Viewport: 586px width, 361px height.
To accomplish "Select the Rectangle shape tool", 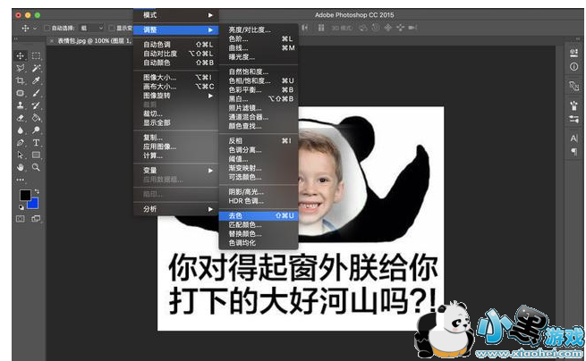I will click(36, 155).
